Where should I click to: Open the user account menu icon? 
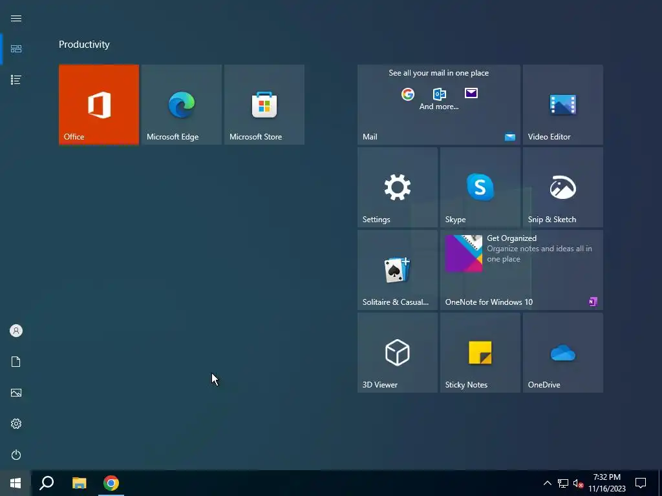(x=16, y=331)
